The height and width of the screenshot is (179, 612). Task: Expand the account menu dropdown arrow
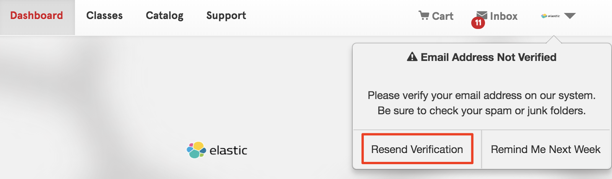(x=570, y=16)
